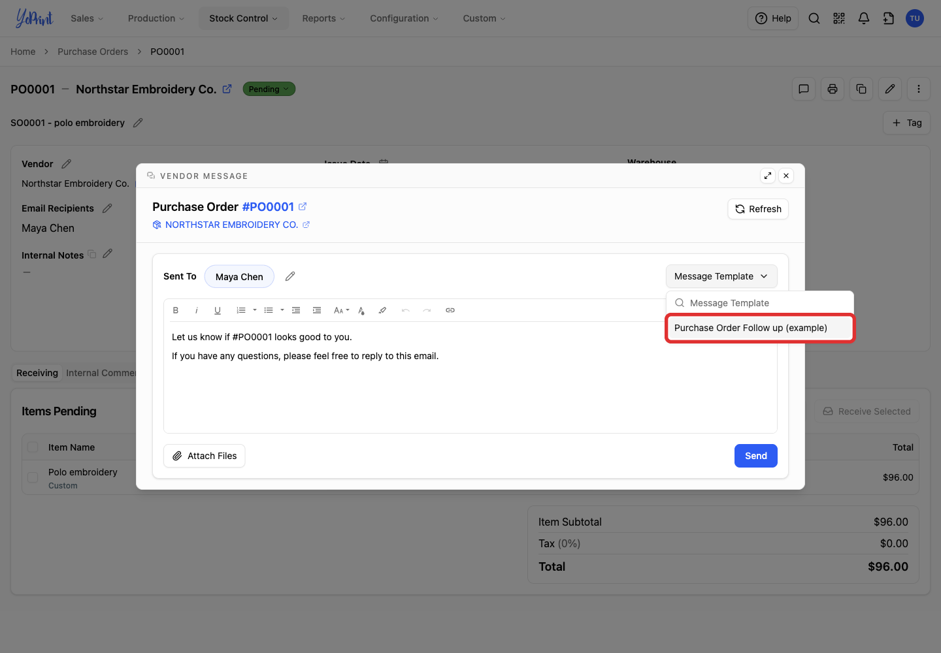Open the Message Template dropdown
The width and height of the screenshot is (941, 653).
point(721,276)
